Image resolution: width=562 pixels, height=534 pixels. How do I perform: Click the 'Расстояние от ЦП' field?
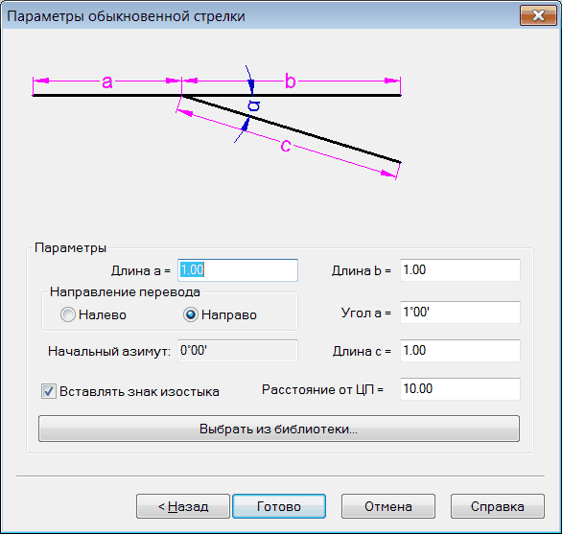[460, 389]
